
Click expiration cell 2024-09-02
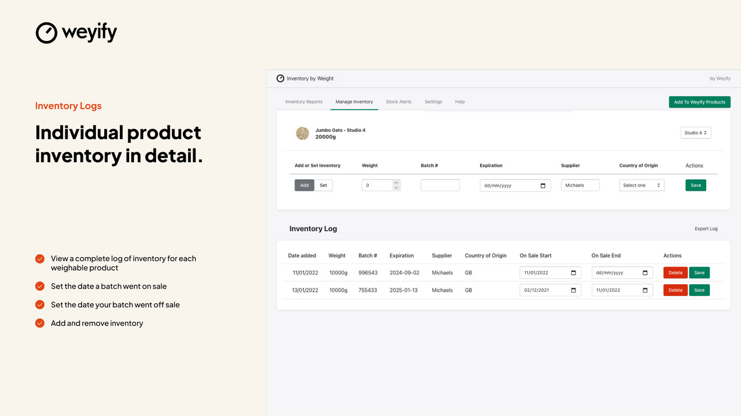[x=404, y=273]
